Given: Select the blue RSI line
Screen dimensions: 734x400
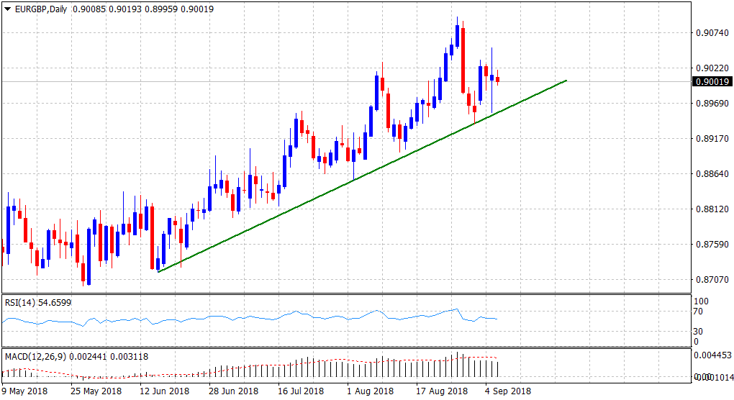Looking at the screenshot, I should pyautogui.click(x=288, y=316).
